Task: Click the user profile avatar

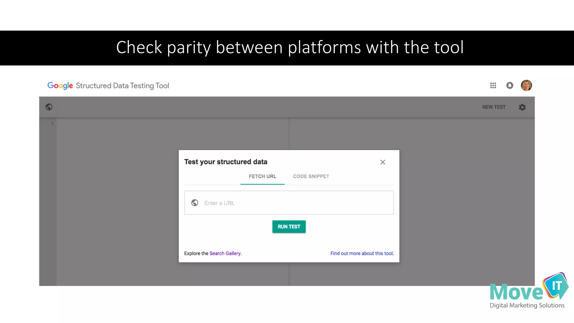Action: [526, 85]
